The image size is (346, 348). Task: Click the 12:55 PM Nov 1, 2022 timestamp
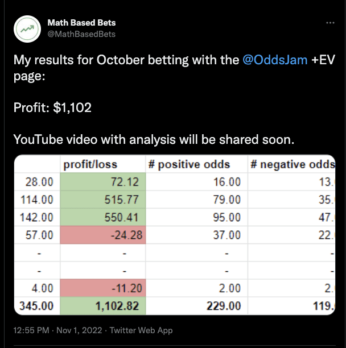tap(57, 330)
